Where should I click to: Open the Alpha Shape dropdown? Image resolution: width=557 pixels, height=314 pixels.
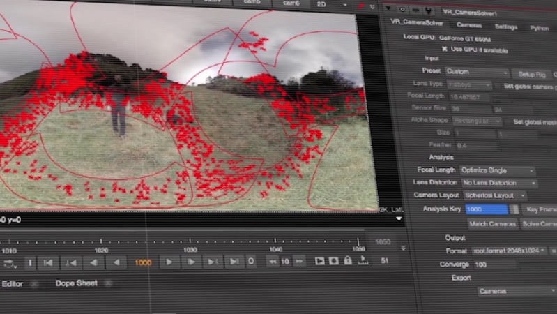click(477, 121)
